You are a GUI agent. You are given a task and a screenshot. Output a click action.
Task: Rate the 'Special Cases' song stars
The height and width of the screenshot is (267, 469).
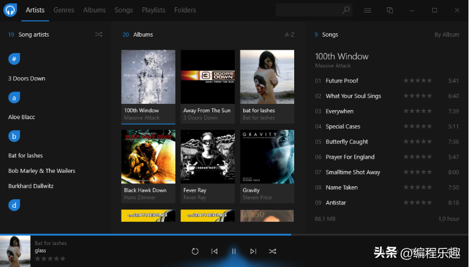418,126
